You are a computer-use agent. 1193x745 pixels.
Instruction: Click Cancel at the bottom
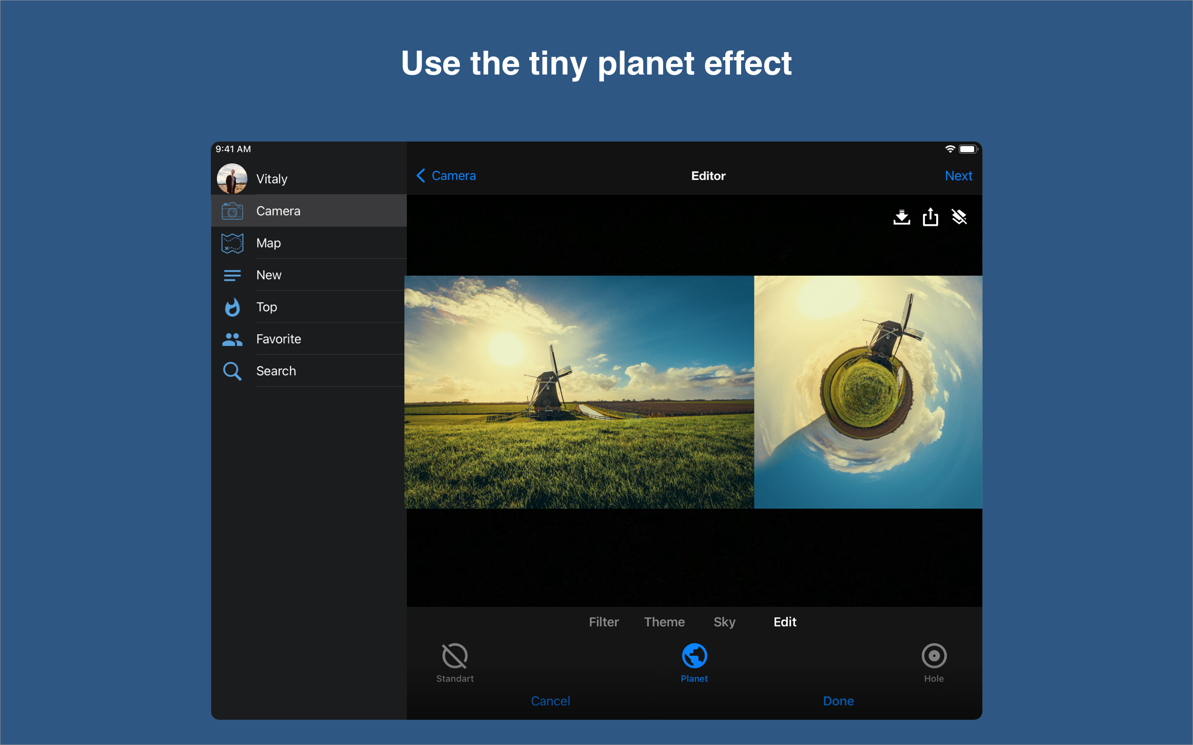(550, 701)
